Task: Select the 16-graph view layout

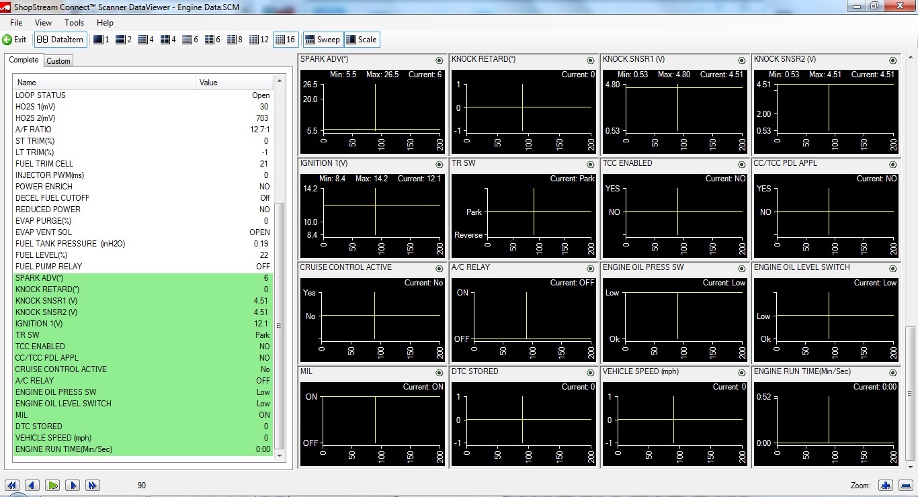Action: click(x=286, y=40)
